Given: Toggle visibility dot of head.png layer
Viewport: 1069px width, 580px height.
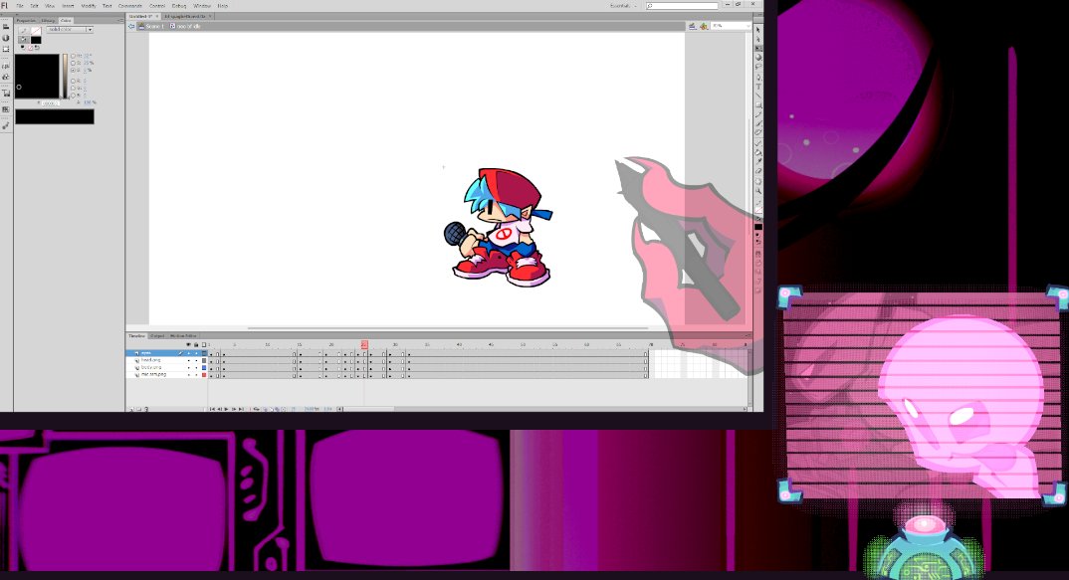Looking at the screenshot, I should pyautogui.click(x=189, y=360).
